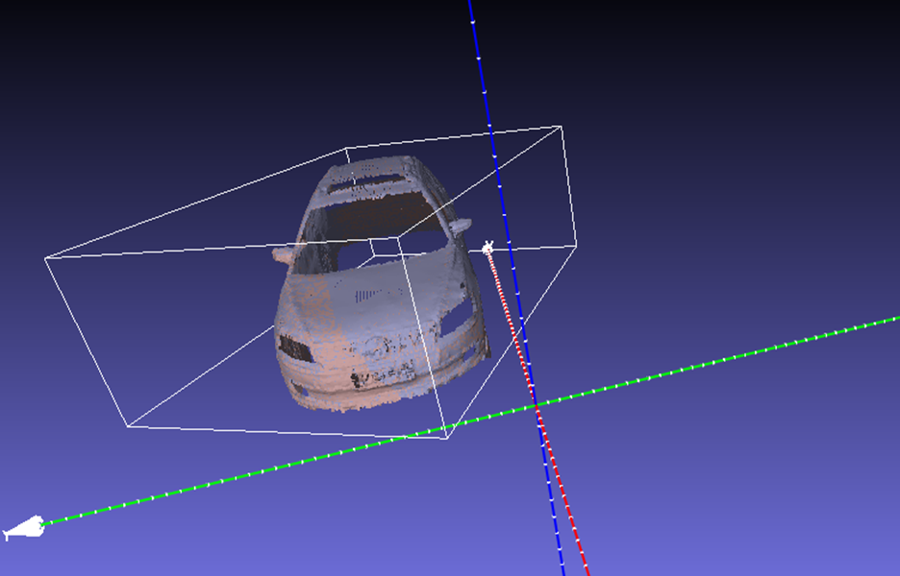900x576 pixels.
Task: Pick the green axis line
Action: pos(470,421)
